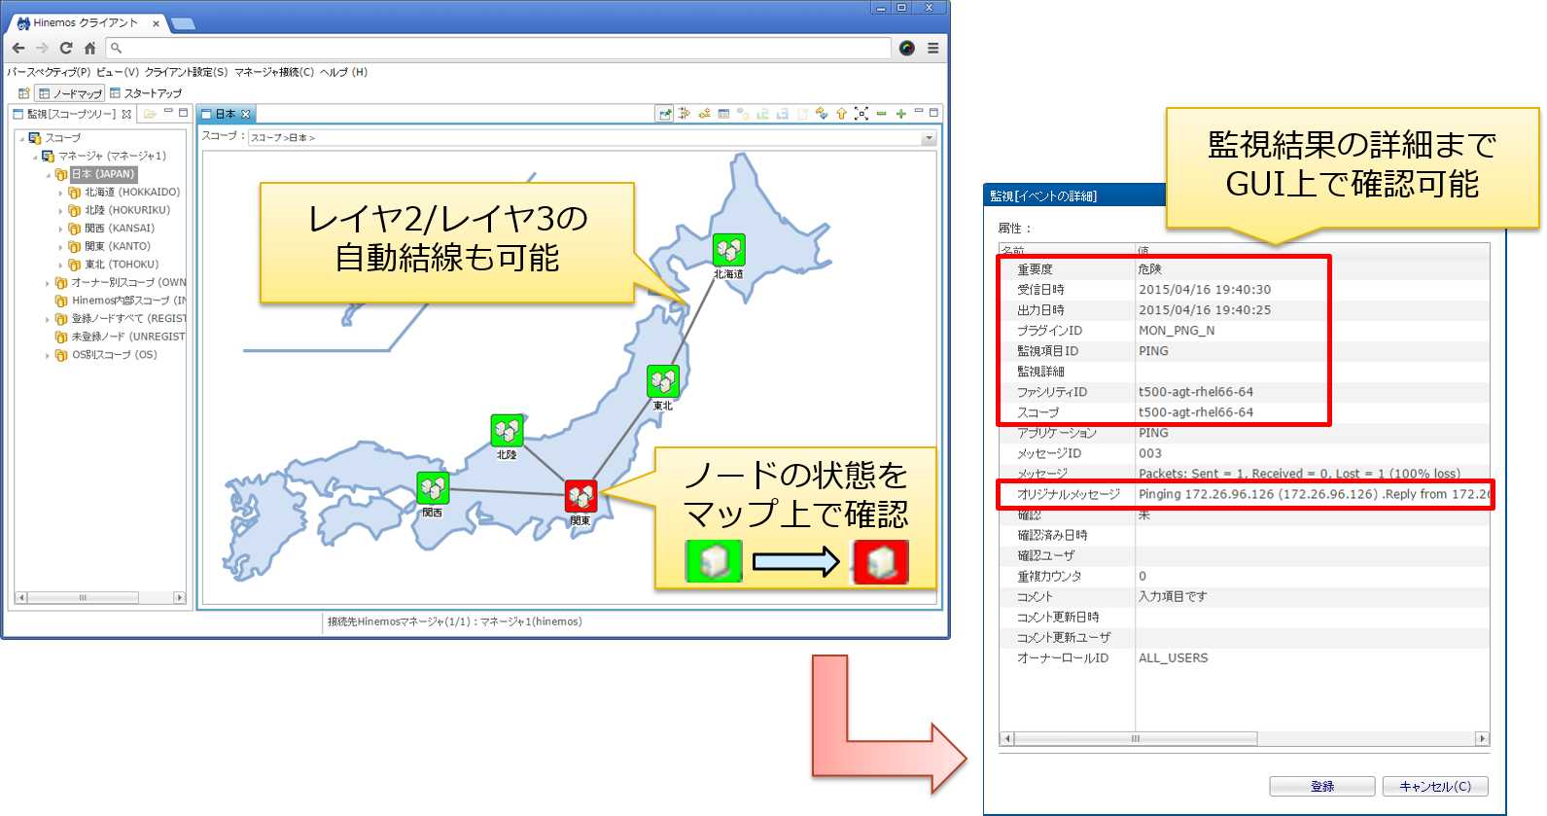Select the 関西 node icon on map
The image size is (1547, 816).
pos(433,488)
